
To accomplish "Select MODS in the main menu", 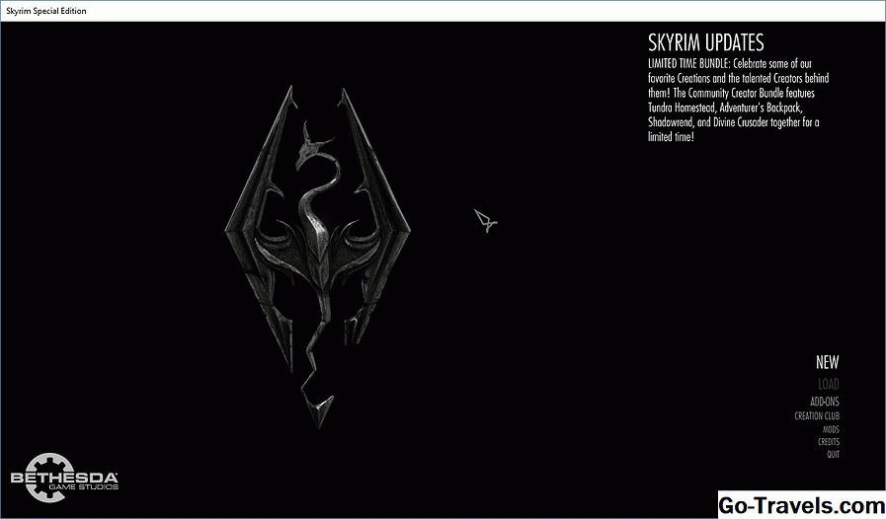I will point(831,429).
